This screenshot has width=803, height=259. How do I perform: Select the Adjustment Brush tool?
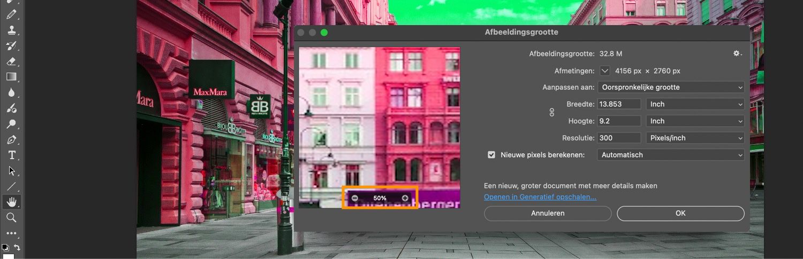(x=11, y=108)
